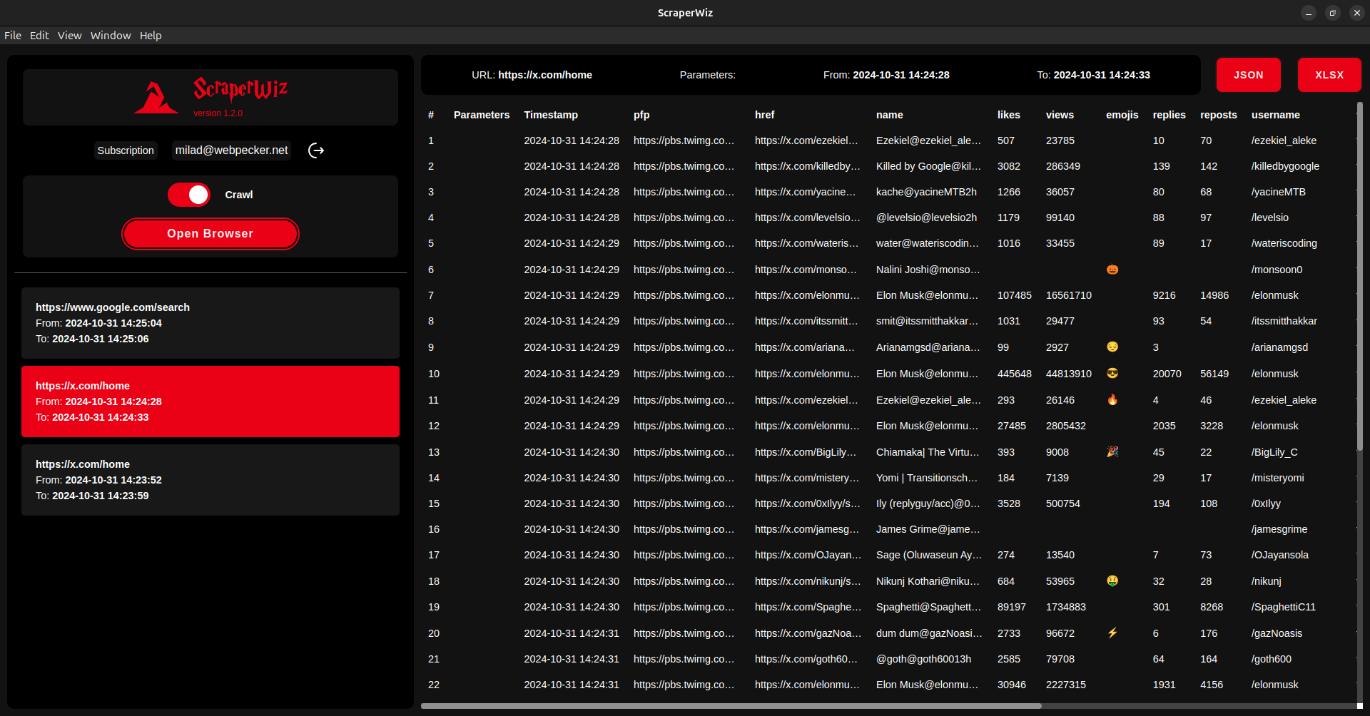1370x716 pixels.
Task: Click reposts value 8268 in row 19
Action: coord(1212,607)
